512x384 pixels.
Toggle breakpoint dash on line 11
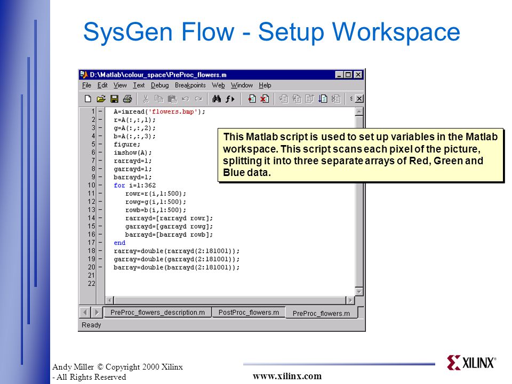click(100, 193)
